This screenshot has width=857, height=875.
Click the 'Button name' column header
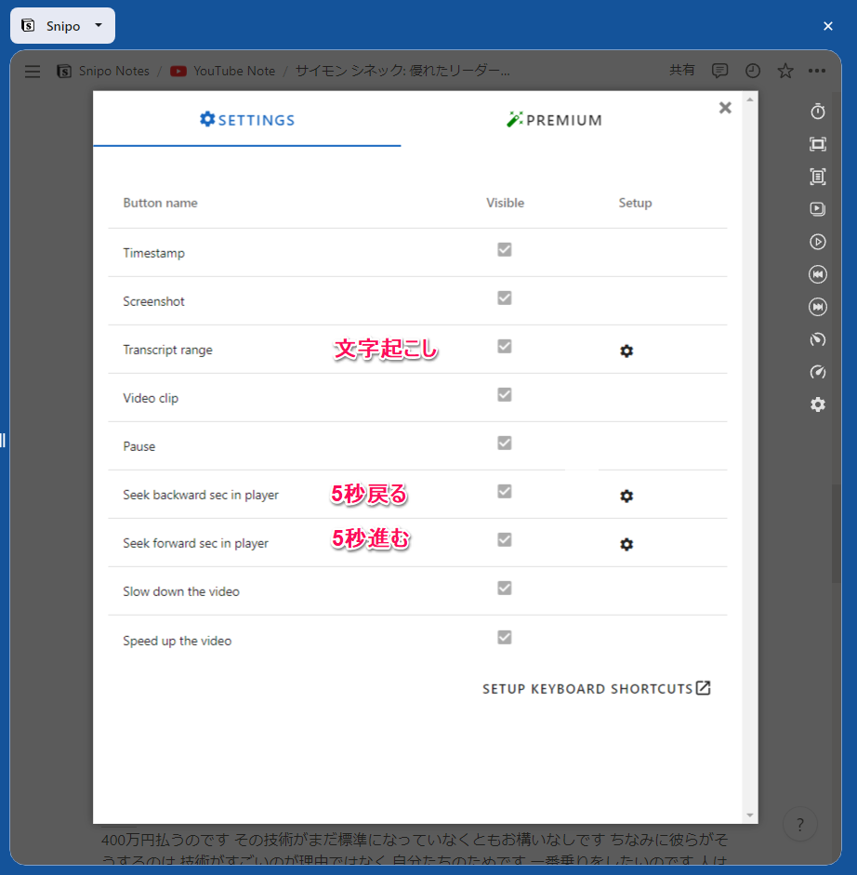[160, 203]
